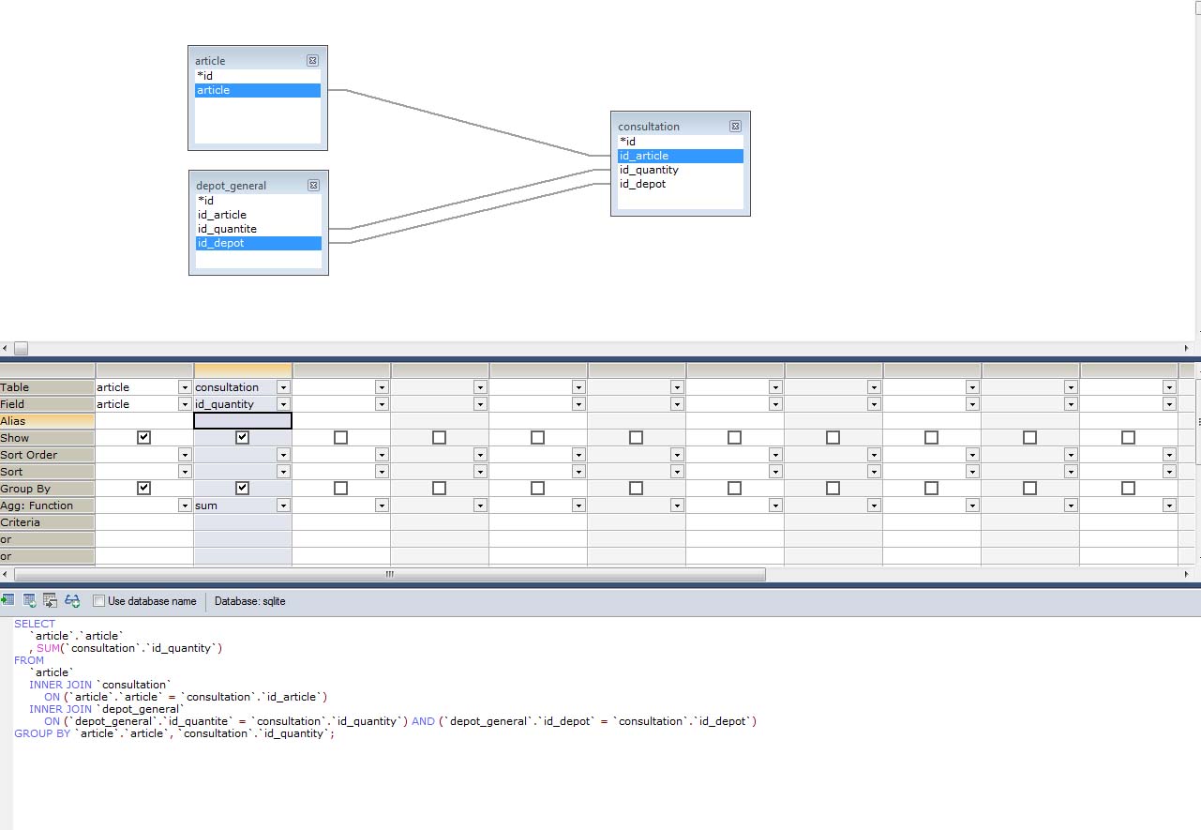This screenshot has height=830, width=1201.
Task: Uncheck Group By for the id_quantity column
Action: [x=242, y=487]
